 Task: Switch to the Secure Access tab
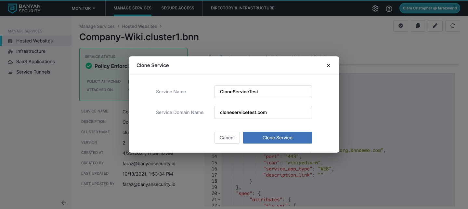[x=178, y=8]
